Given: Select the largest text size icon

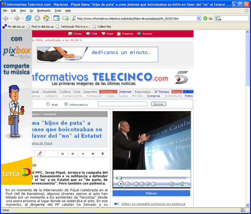Looking at the screenshot, I should (x=102, y=154).
